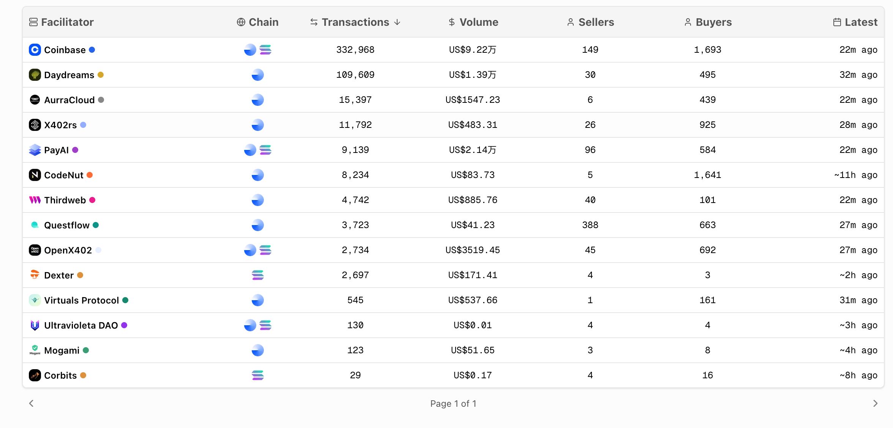
Task: Open the Virtuals Protocol facilitator link
Action: (x=81, y=300)
